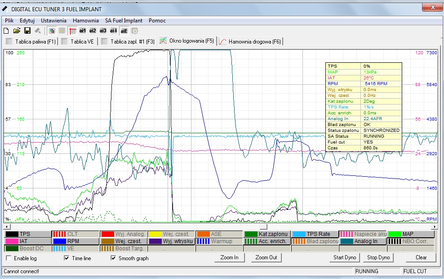Viewport: 444px width, 279px height.
Task: Save using the floppy disk icon
Action: (27, 31)
